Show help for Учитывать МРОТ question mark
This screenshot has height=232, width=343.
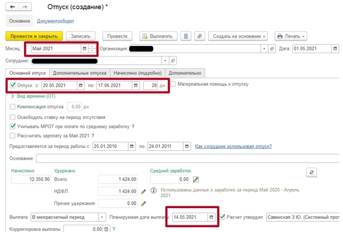point(133,126)
